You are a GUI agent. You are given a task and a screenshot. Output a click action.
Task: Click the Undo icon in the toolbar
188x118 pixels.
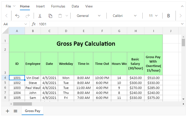pyautogui.click(x=17, y=16)
